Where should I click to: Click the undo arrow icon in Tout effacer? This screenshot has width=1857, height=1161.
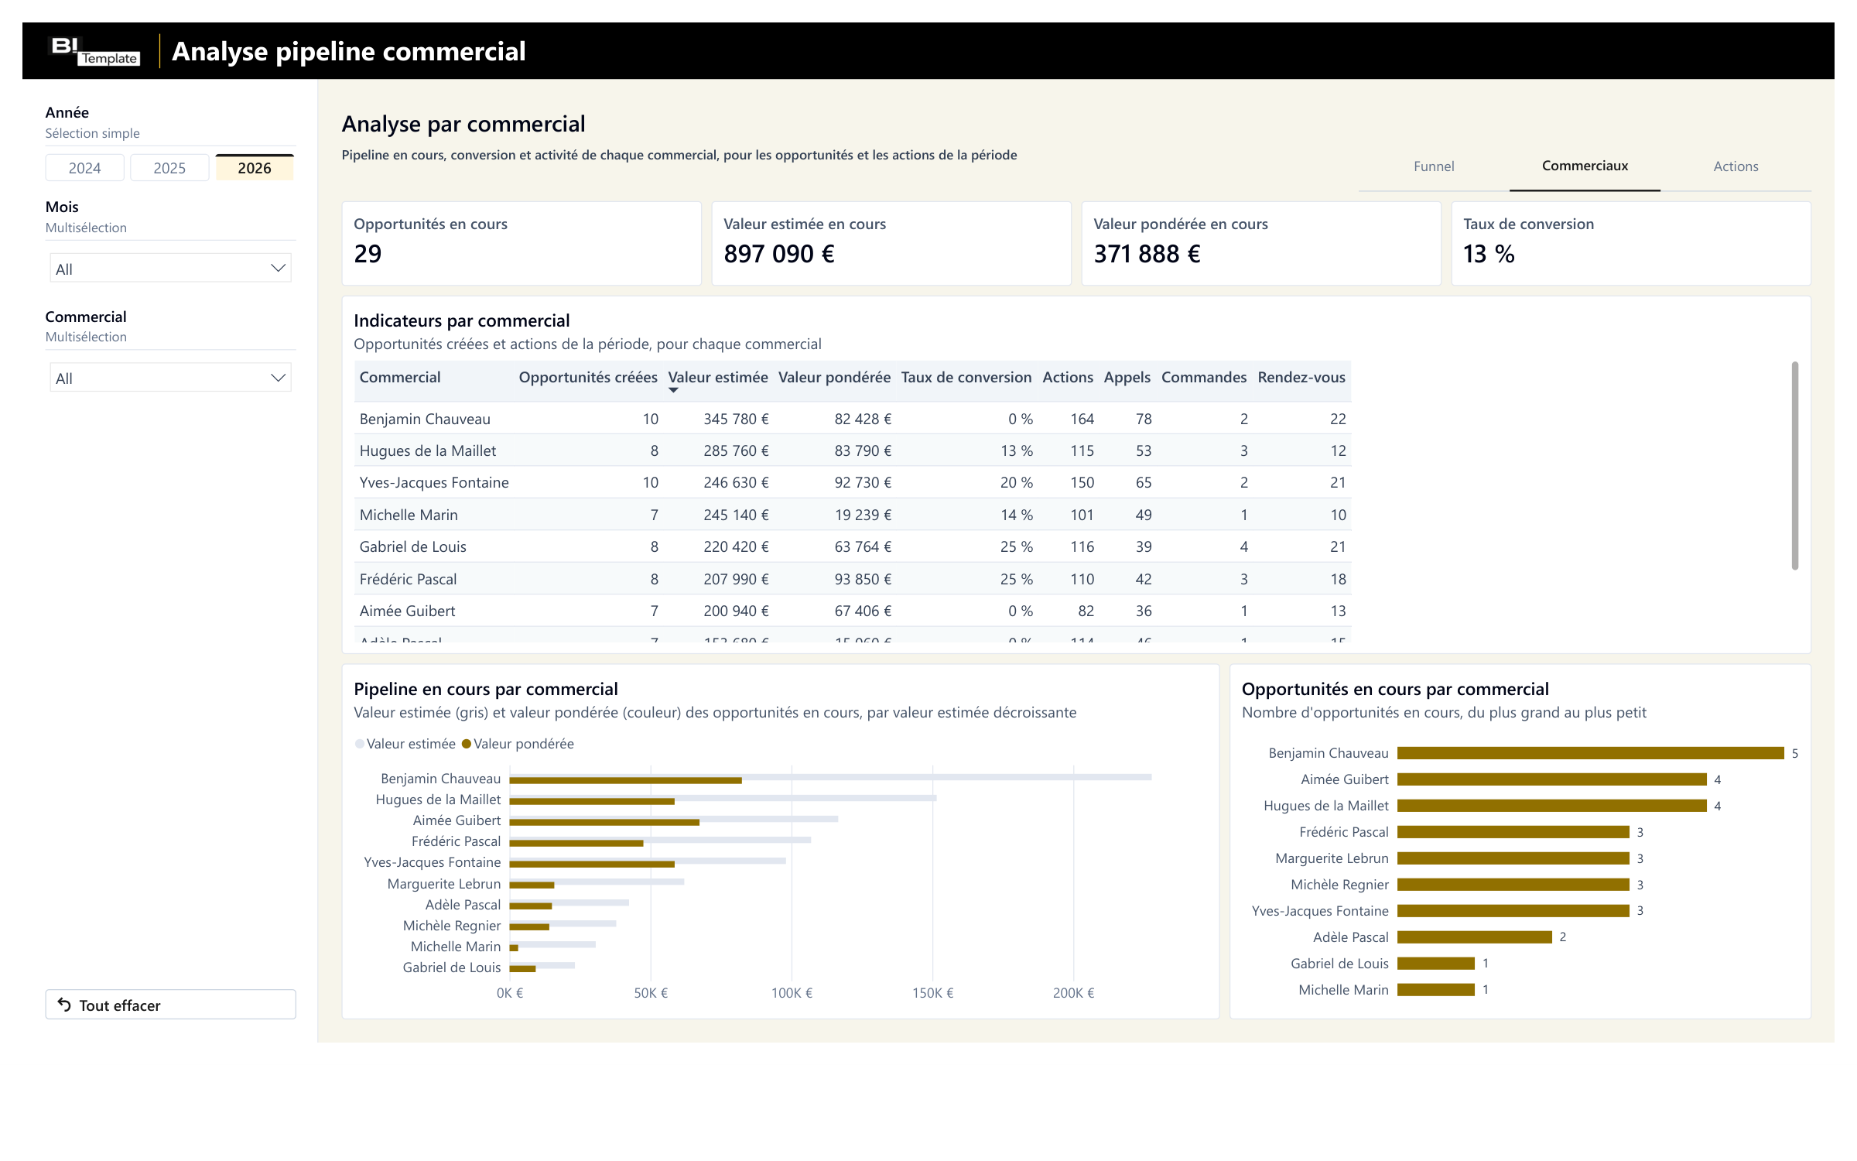click(64, 1005)
